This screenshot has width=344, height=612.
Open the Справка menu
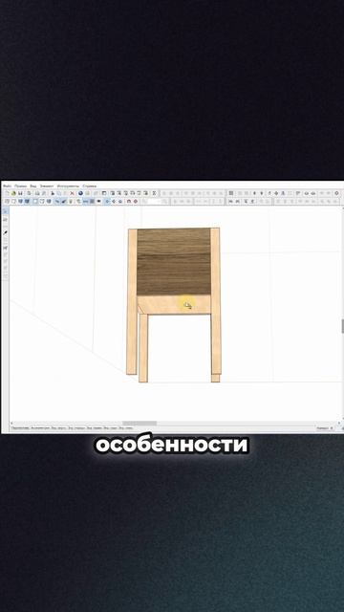[x=89, y=186]
